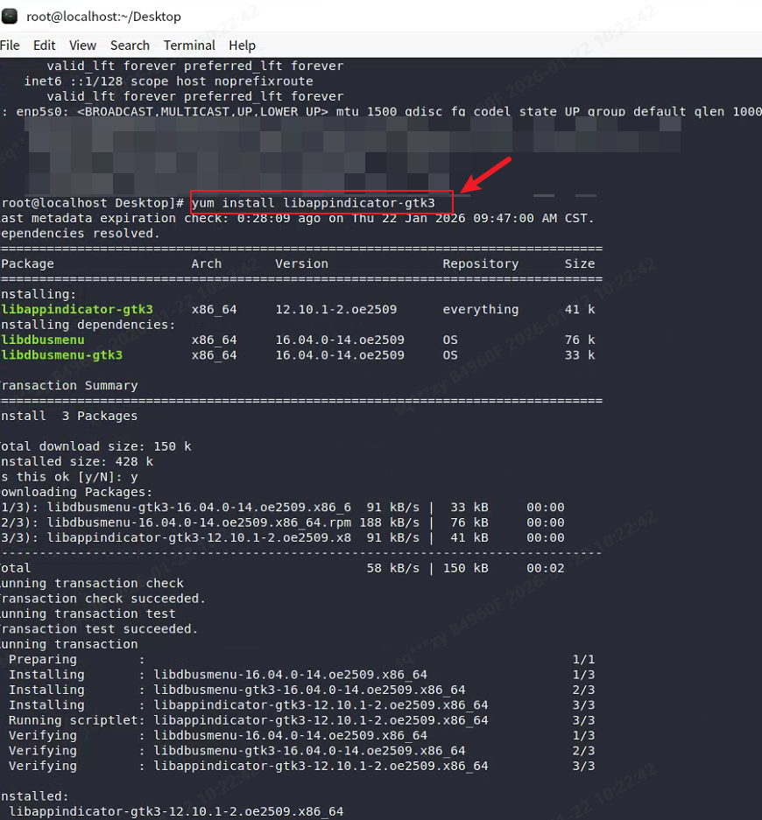
Task: Click the green libdbusmenu package name
Action: point(43,340)
